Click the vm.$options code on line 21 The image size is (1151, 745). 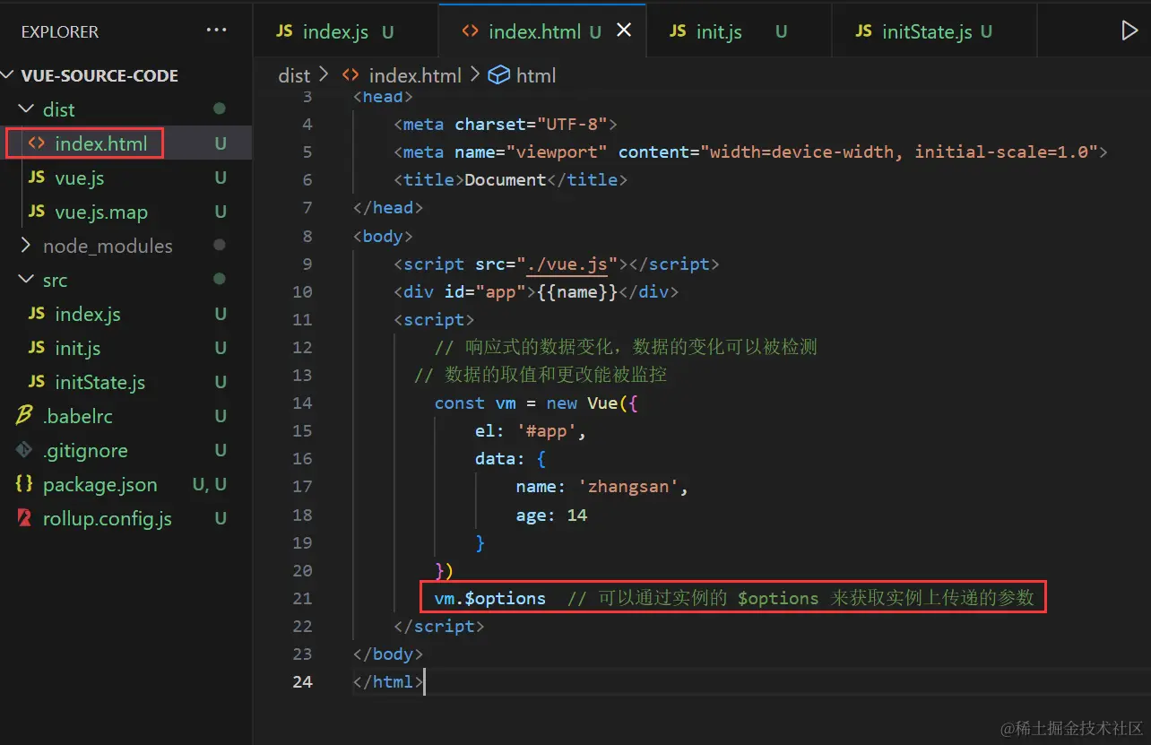(489, 598)
